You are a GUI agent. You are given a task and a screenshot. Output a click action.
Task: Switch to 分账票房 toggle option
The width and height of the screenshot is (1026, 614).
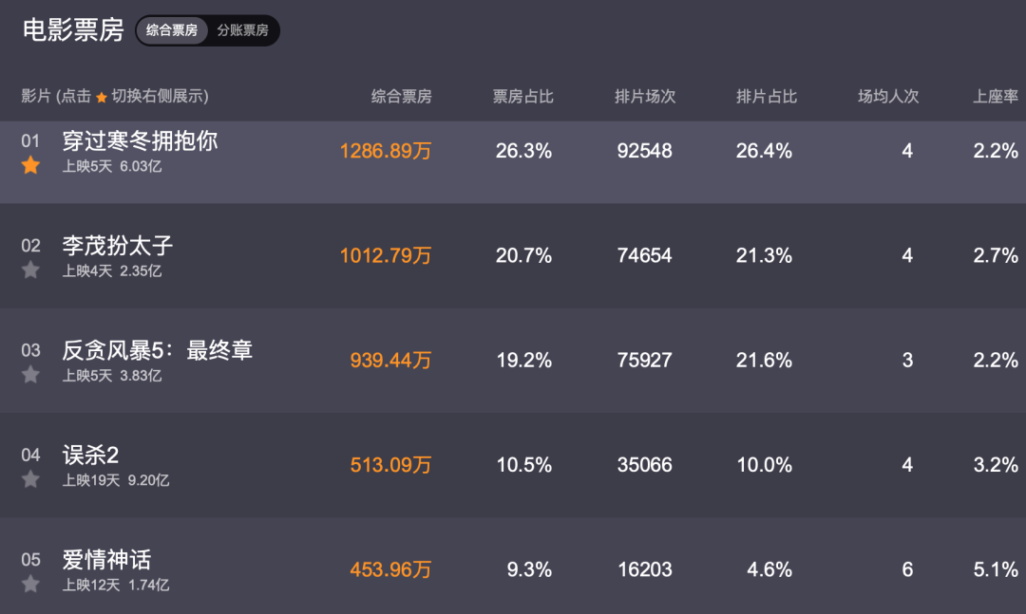click(x=243, y=30)
